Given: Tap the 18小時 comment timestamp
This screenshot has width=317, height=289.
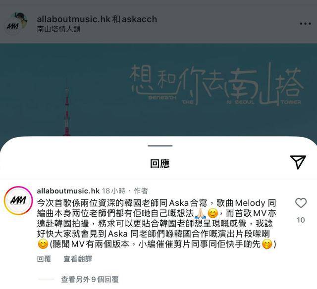Looking at the screenshot, I should tap(113, 191).
